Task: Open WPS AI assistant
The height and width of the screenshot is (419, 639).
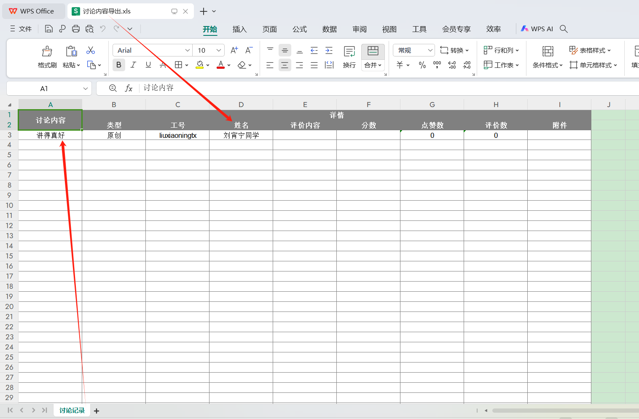Action: 537,29
